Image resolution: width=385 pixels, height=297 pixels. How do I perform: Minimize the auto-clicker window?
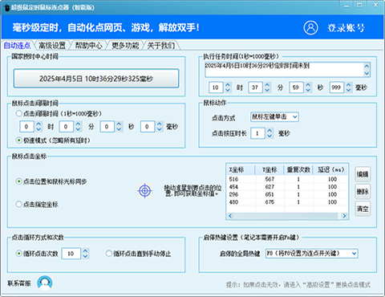346,6
